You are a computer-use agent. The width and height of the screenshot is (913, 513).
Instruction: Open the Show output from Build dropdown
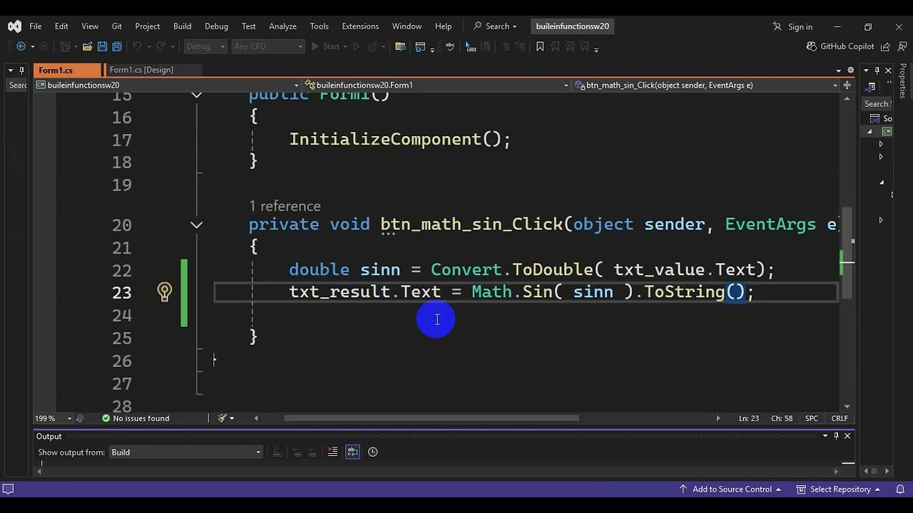tap(185, 452)
